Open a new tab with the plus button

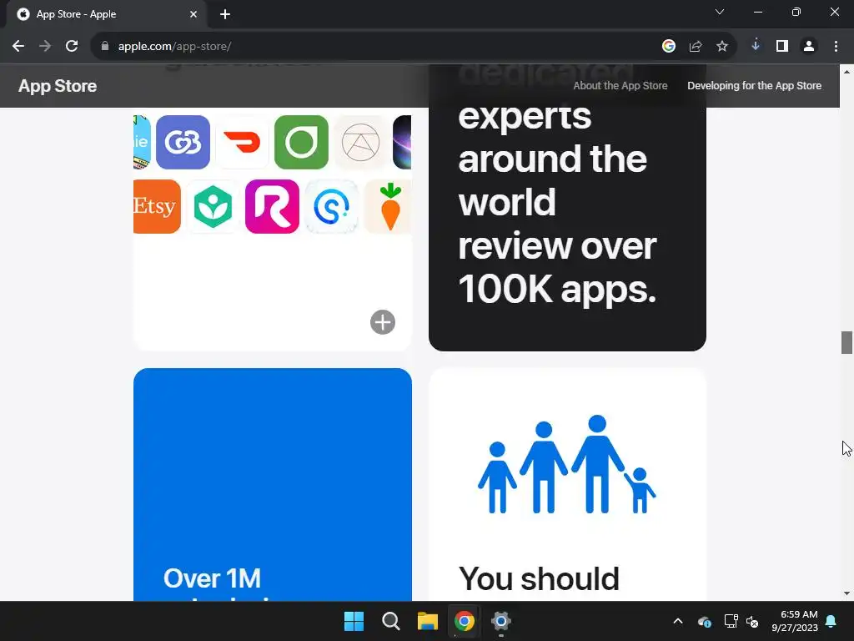[x=225, y=14]
